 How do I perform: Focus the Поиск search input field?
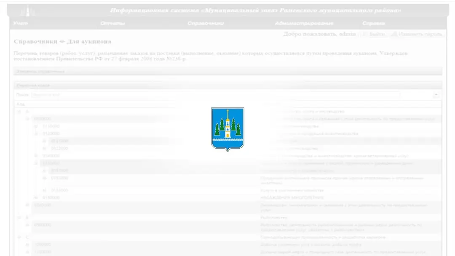click(x=215, y=95)
